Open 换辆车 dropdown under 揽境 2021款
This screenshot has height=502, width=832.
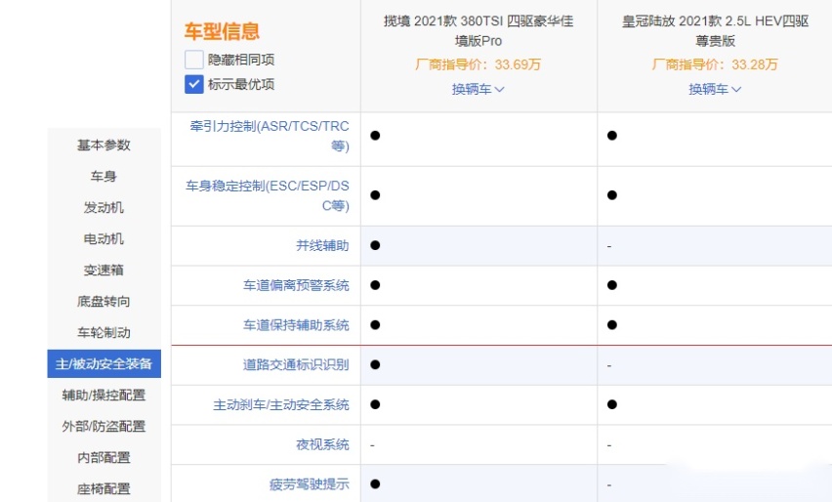point(478,89)
